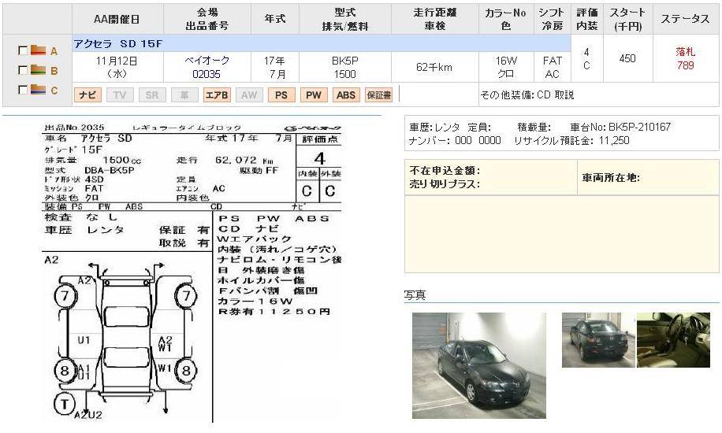Click the 不在申込金額 label
This screenshot has height=433, width=722.
click(445, 171)
